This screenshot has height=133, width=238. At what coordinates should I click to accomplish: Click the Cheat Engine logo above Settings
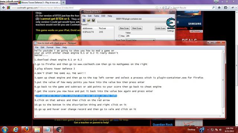(x=171, y=23)
